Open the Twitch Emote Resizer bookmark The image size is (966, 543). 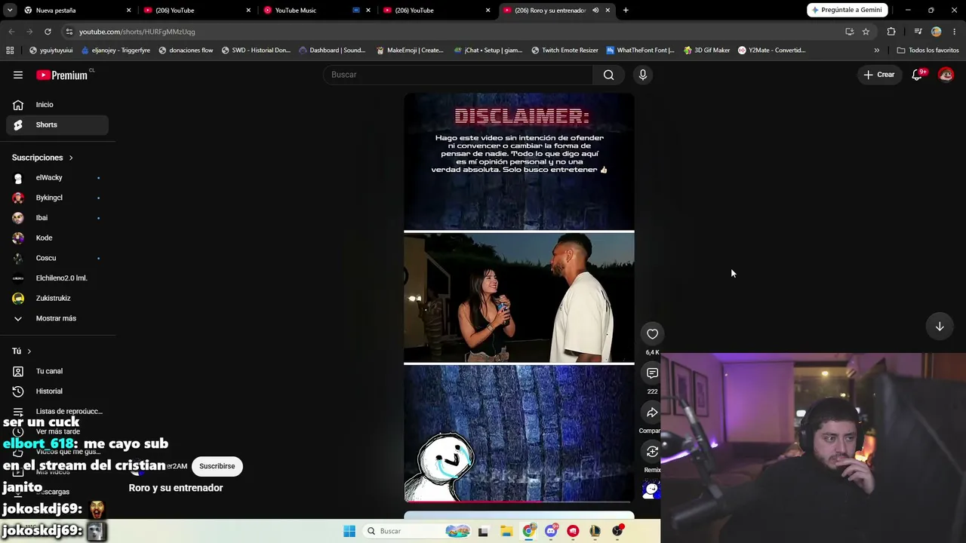pyautogui.click(x=565, y=51)
